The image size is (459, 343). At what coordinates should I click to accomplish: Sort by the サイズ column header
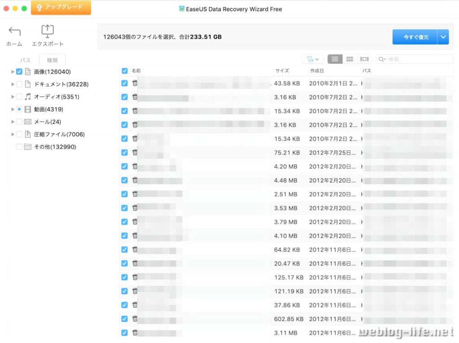coord(282,71)
